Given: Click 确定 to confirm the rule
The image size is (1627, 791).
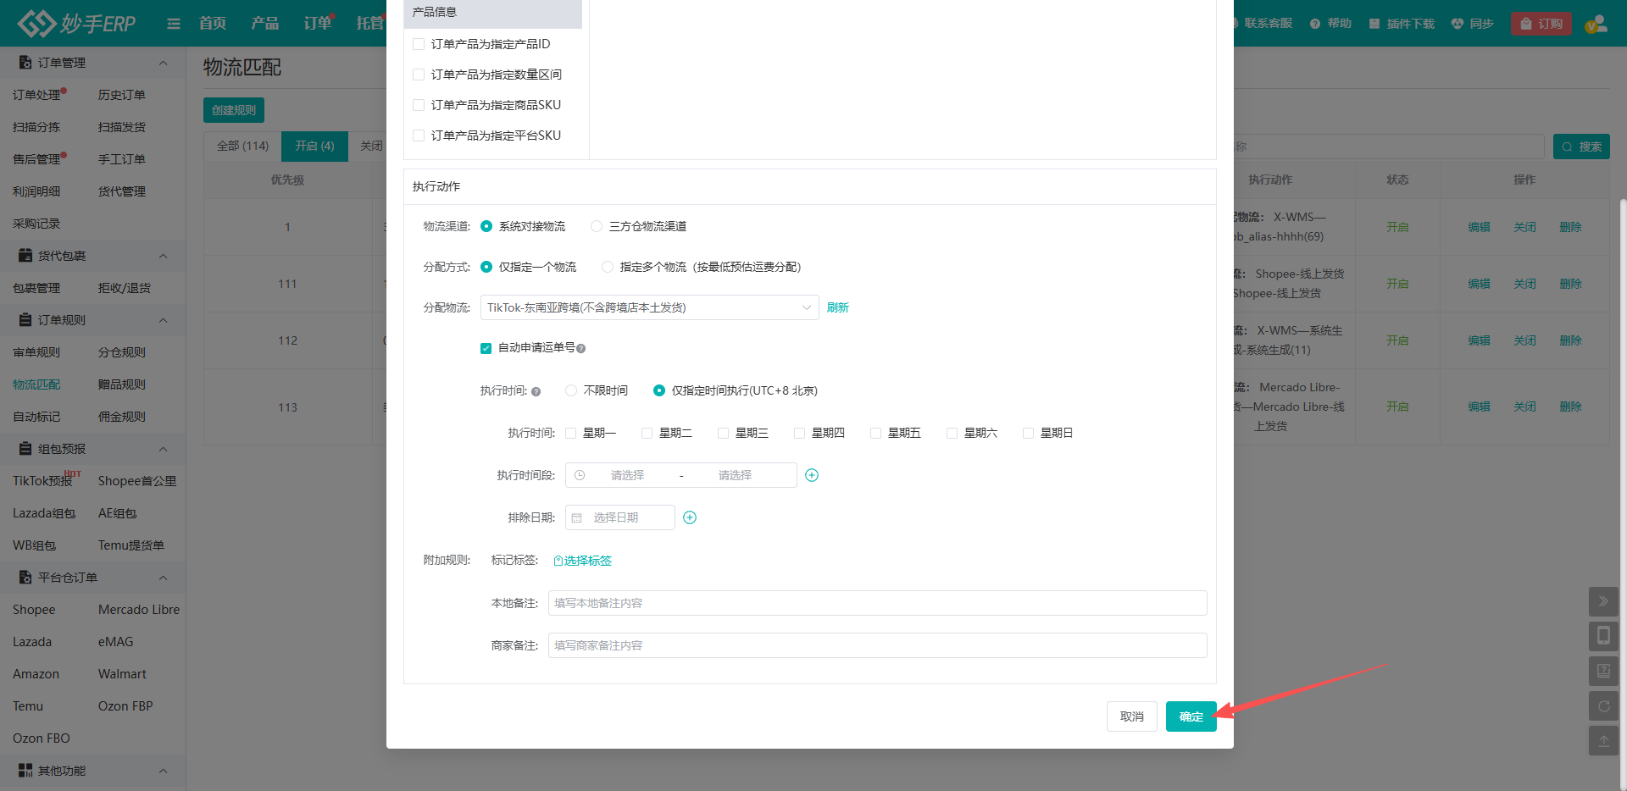Looking at the screenshot, I should pyautogui.click(x=1191, y=716).
